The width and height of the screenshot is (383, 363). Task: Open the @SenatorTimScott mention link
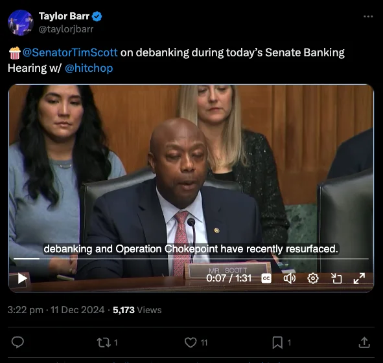pyautogui.click(x=70, y=52)
